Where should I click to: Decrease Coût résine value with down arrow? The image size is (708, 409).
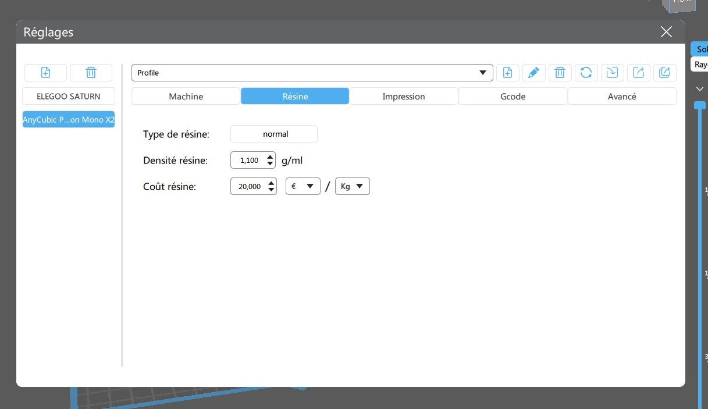click(x=271, y=190)
